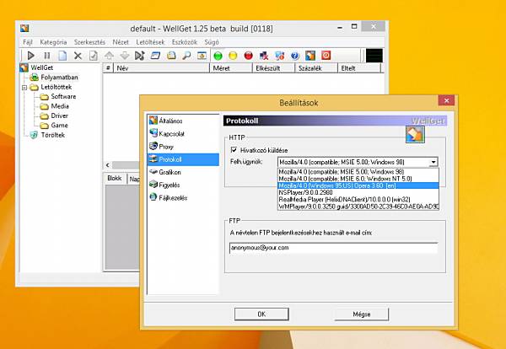
Task: Open the Eszközök menu
Action: (x=184, y=42)
